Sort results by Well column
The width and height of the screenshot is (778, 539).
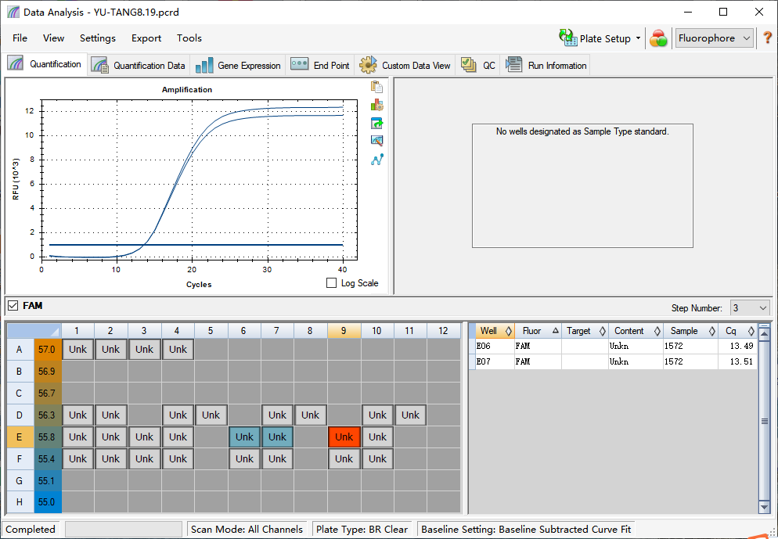[495, 331]
